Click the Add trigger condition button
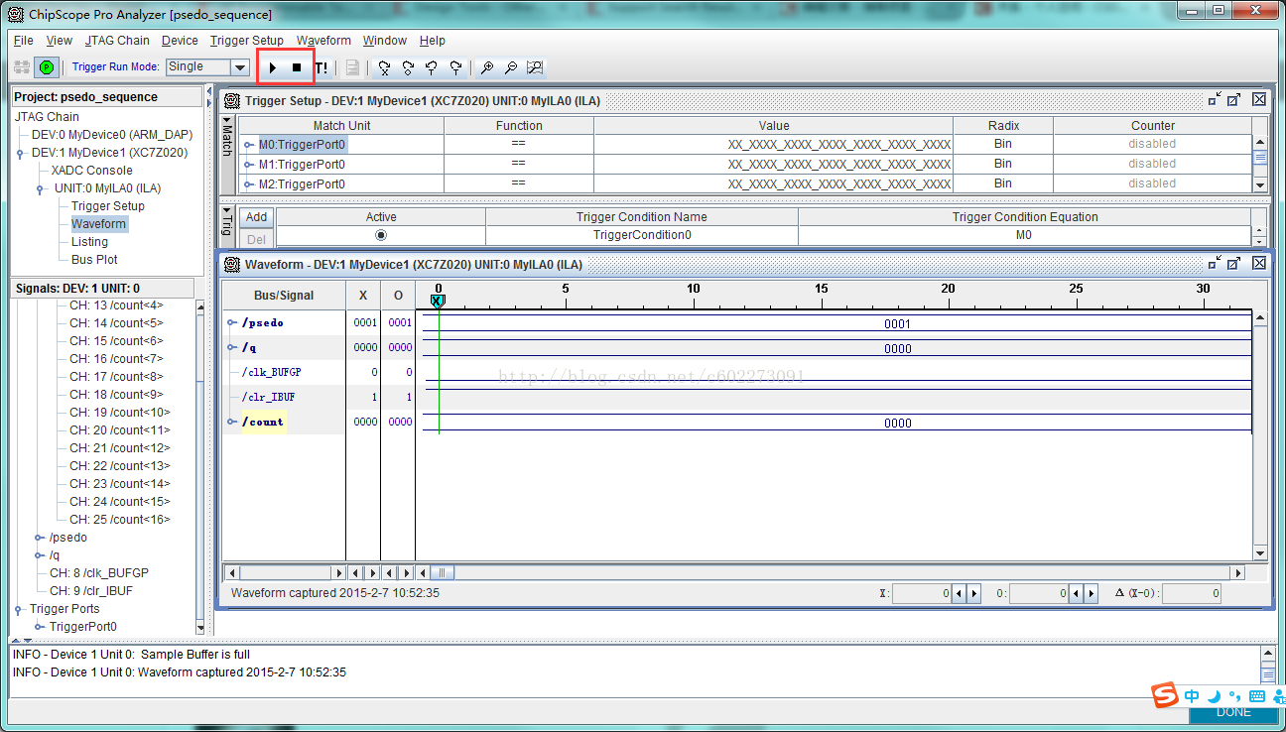The height and width of the screenshot is (732, 1286). (257, 217)
